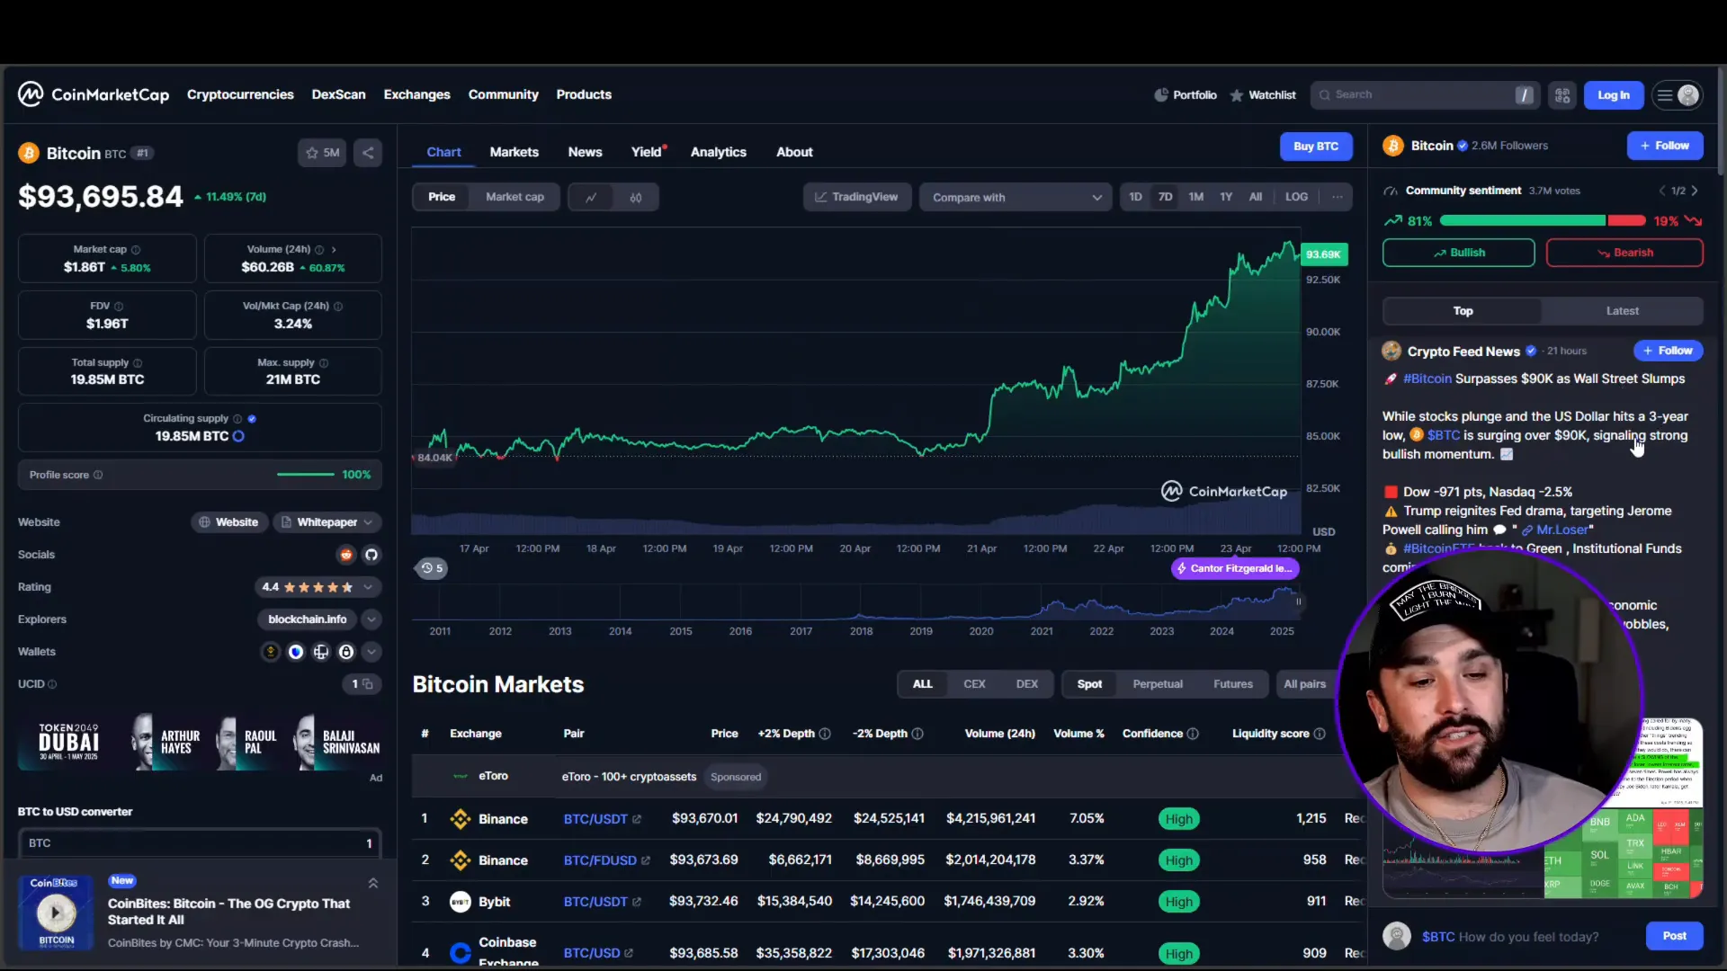Click +2% Depth column info icon

(825, 734)
